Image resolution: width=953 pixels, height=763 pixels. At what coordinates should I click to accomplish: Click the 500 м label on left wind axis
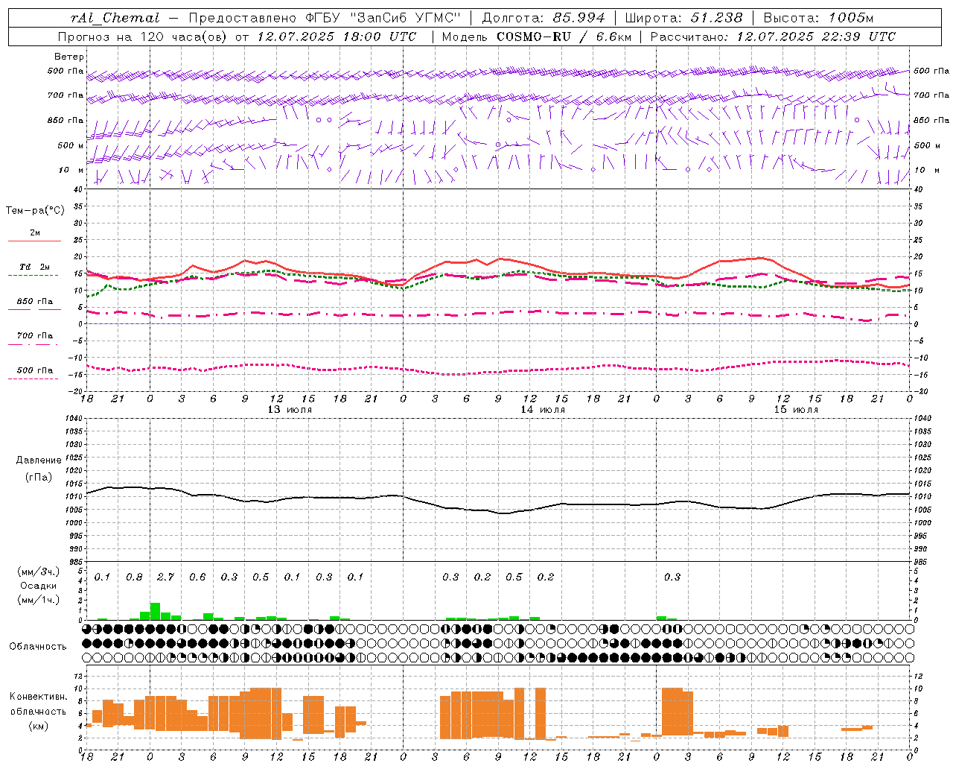[x=71, y=145]
